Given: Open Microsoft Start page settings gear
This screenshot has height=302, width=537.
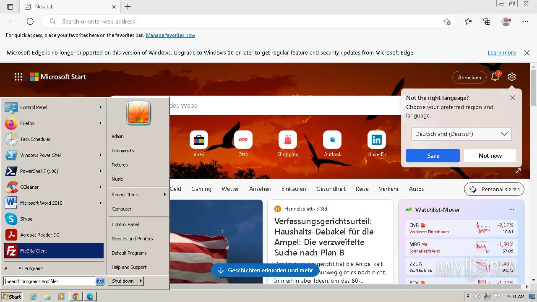Looking at the screenshot, I should click(511, 77).
